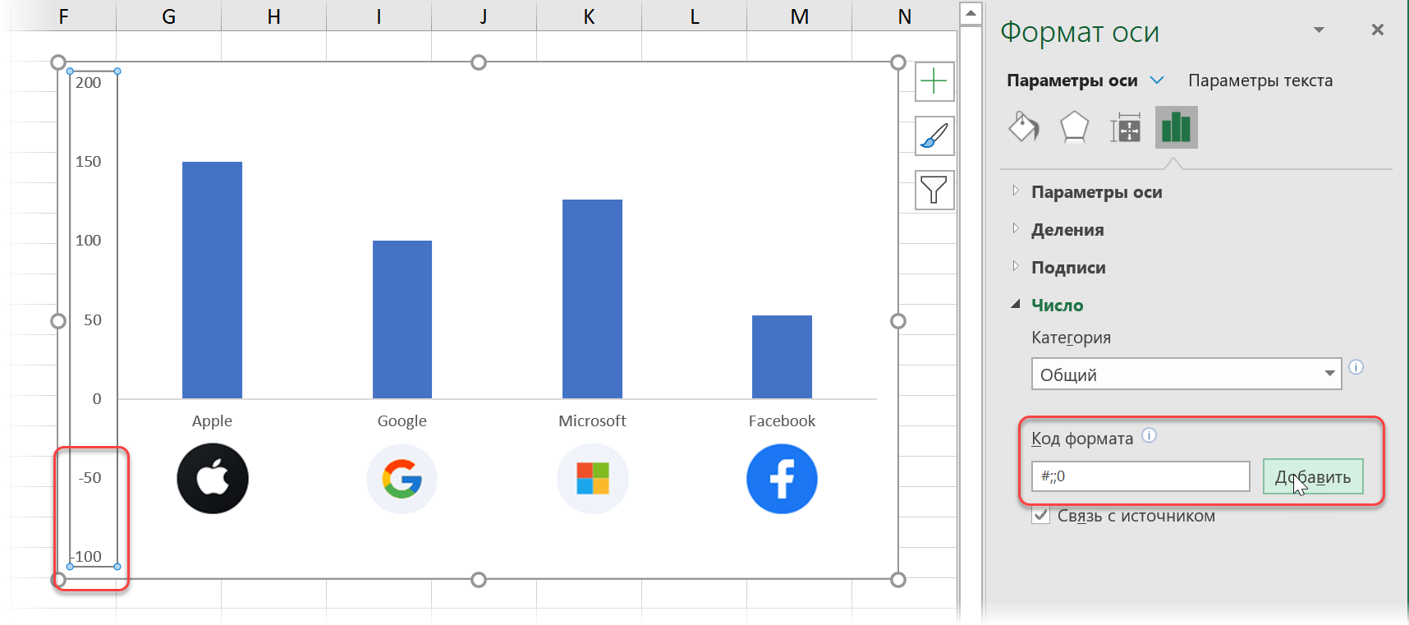Image resolution: width=1409 pixels, height=625 pixels.
Task: Collapse the Число section
Action: coord(1057,306)
